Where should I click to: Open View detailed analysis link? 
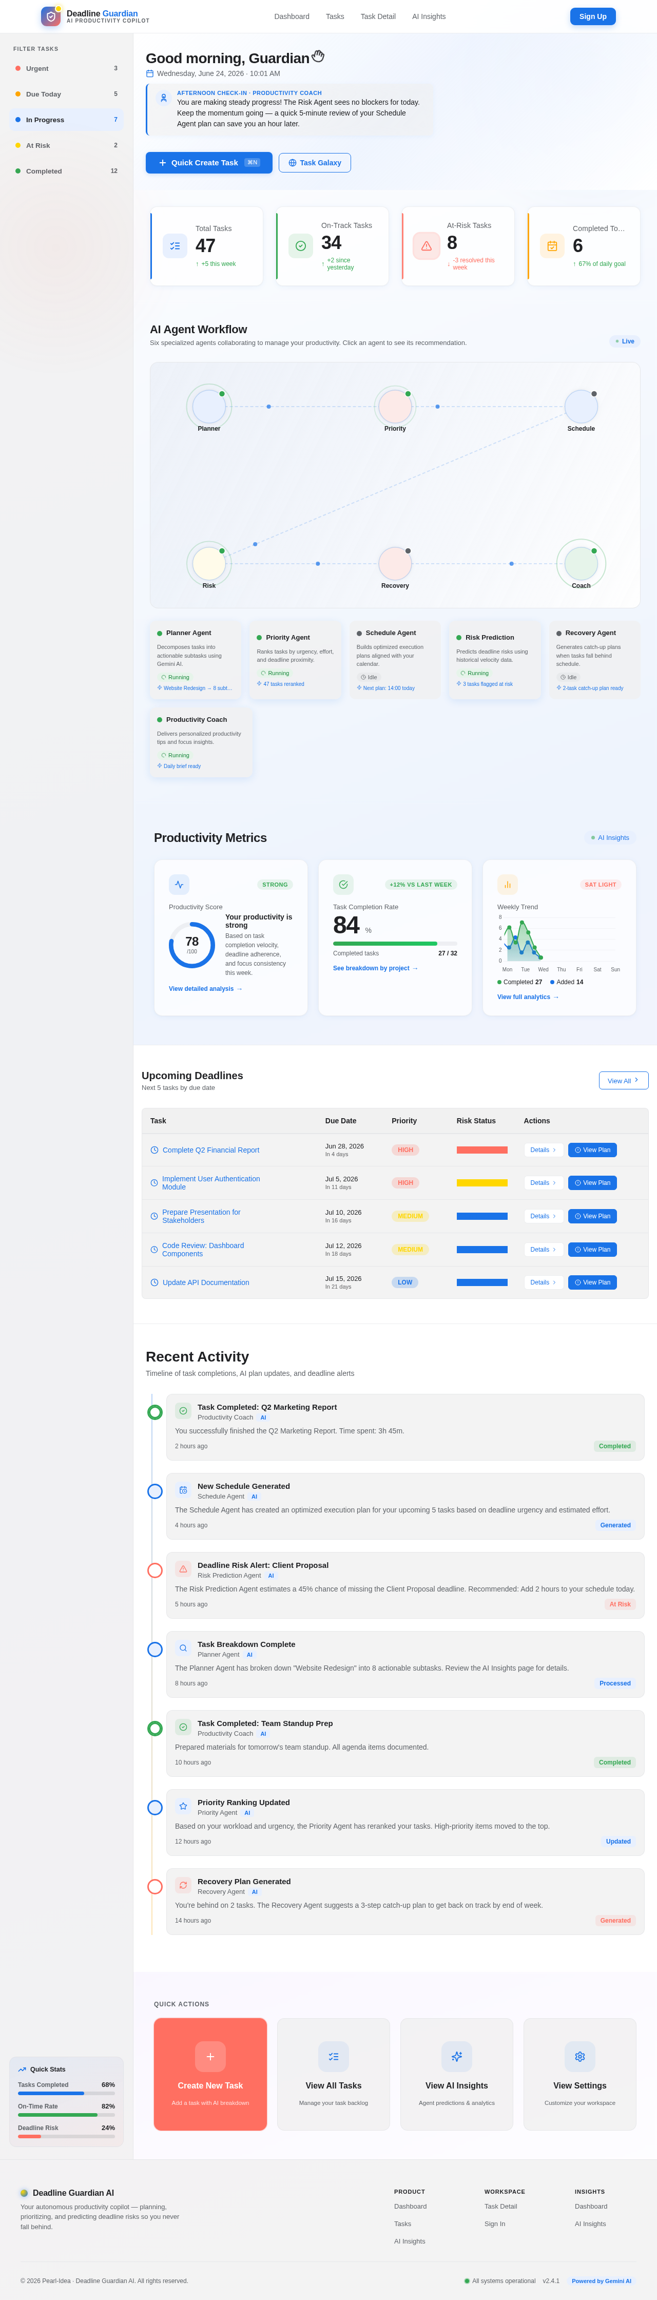(205, 988)
